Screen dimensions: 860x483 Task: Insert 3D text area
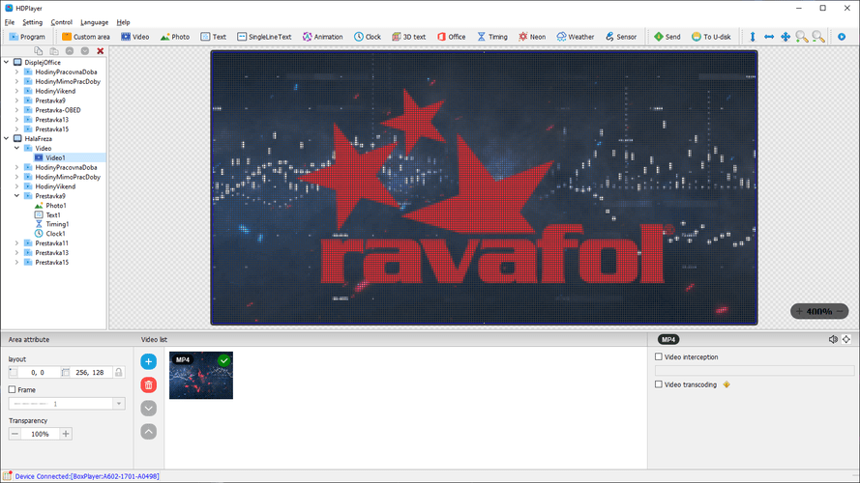pyautogui.click(x=408, y=37)
